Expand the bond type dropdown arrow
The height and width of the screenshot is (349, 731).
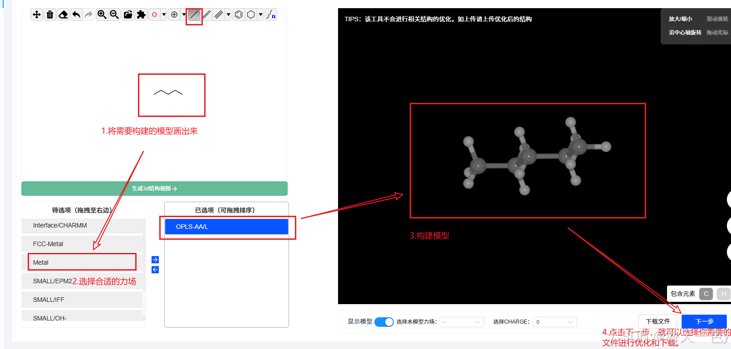[228, 15]
